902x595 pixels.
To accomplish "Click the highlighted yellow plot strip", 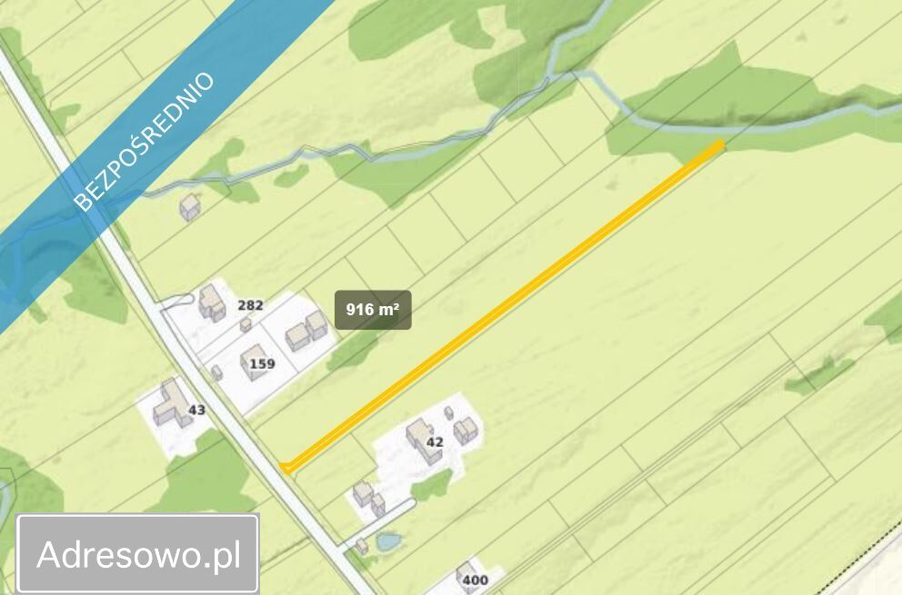I will (502, 306).
